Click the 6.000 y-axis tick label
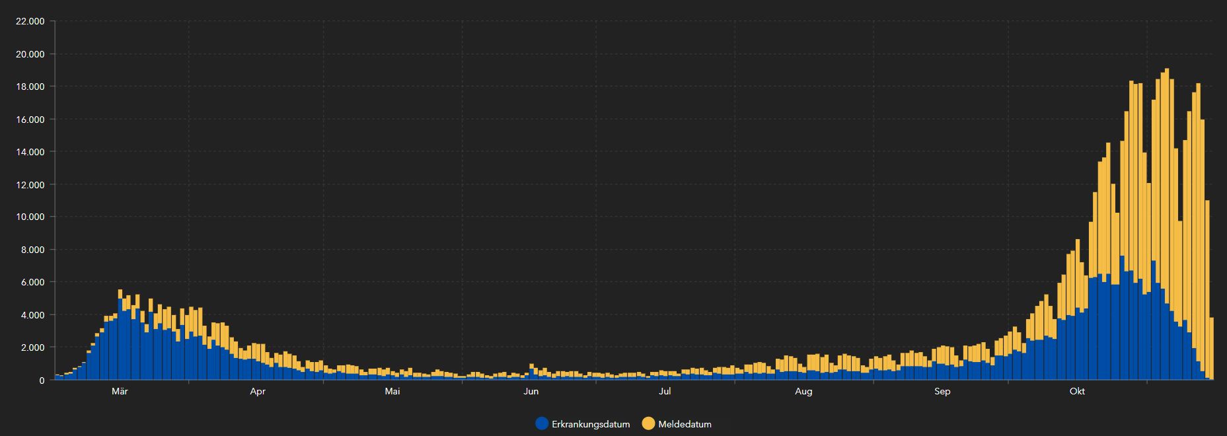The height and width of the screenshot is (436, 1227). pyautogui.click(x=32, y=282)
